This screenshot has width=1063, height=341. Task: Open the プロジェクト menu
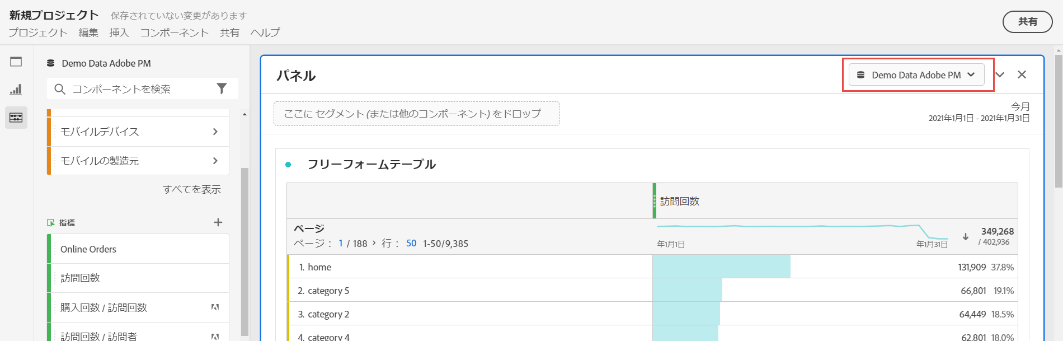point(38,32)
